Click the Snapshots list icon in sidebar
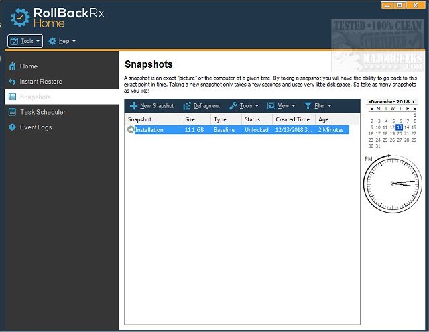Viewport: 429px width, 332px height. (x=12, y=97)
